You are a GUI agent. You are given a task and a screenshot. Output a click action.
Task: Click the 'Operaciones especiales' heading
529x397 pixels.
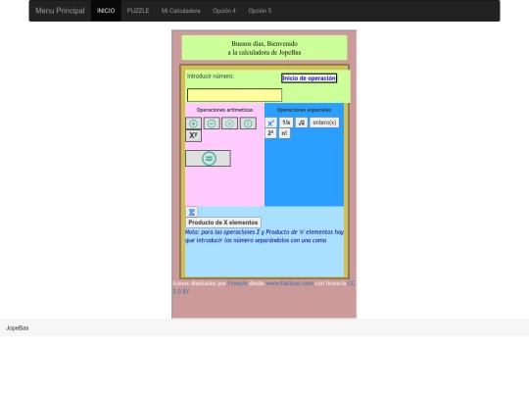pyautogui.click(x=304, y=110)
